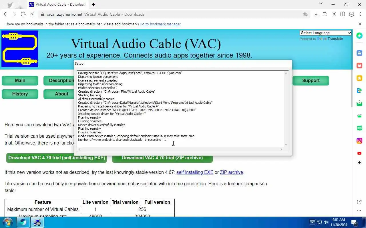Take a screen capture with the toolbar icon
Screen dimensions: 366x228
(x=334, y=14)
